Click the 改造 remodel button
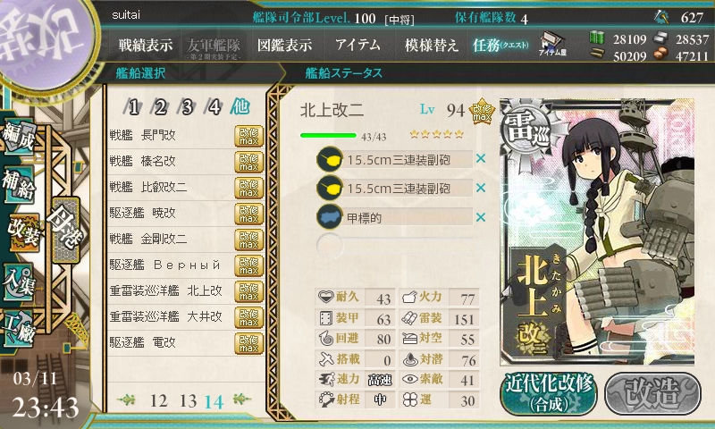715x429 pixels. 652,394
